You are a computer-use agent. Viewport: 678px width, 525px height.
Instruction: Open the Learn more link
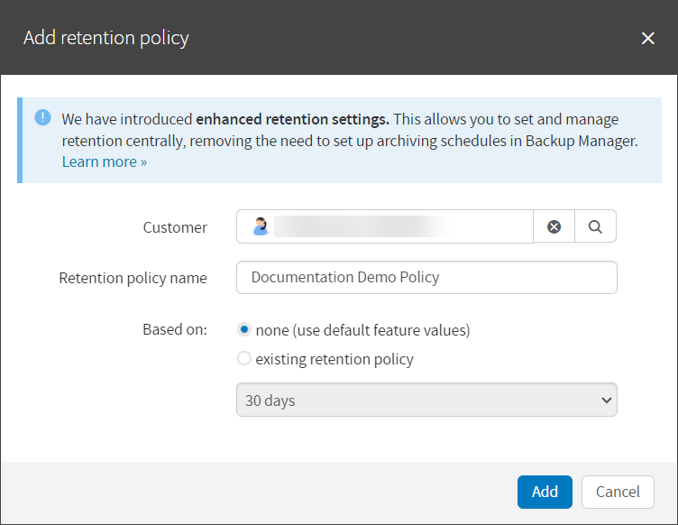click(104, 162)
